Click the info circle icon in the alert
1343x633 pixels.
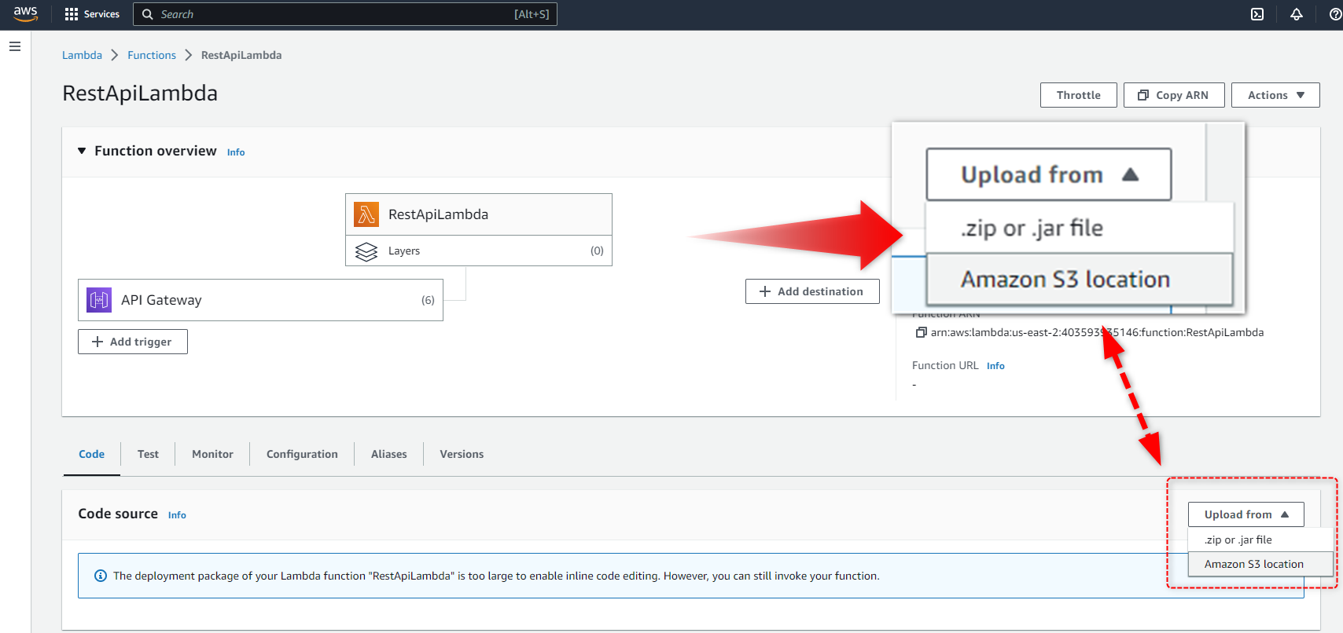tap(101, 576)
